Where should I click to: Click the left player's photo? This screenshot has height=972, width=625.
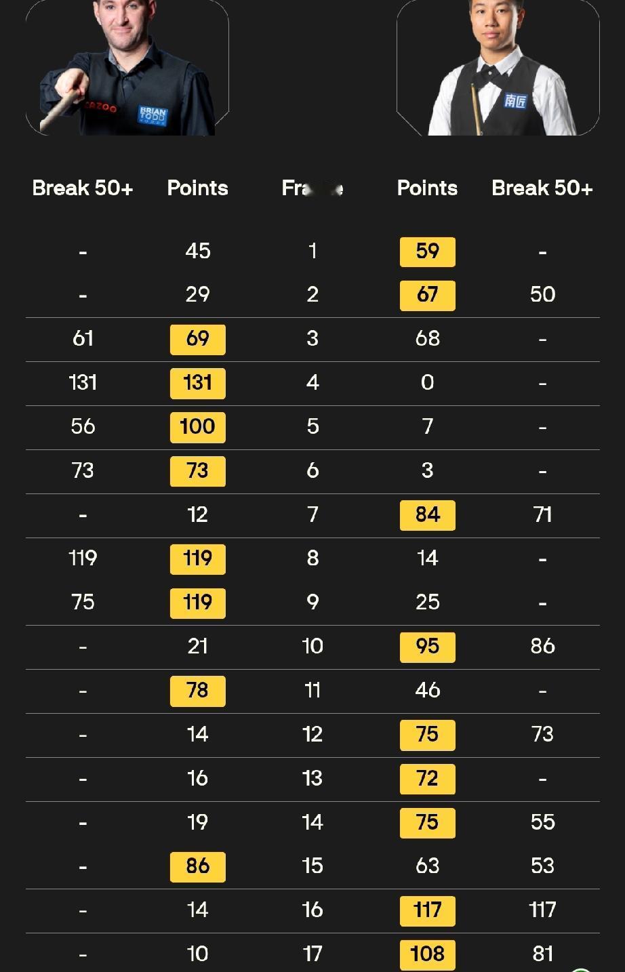pos(127,68)
